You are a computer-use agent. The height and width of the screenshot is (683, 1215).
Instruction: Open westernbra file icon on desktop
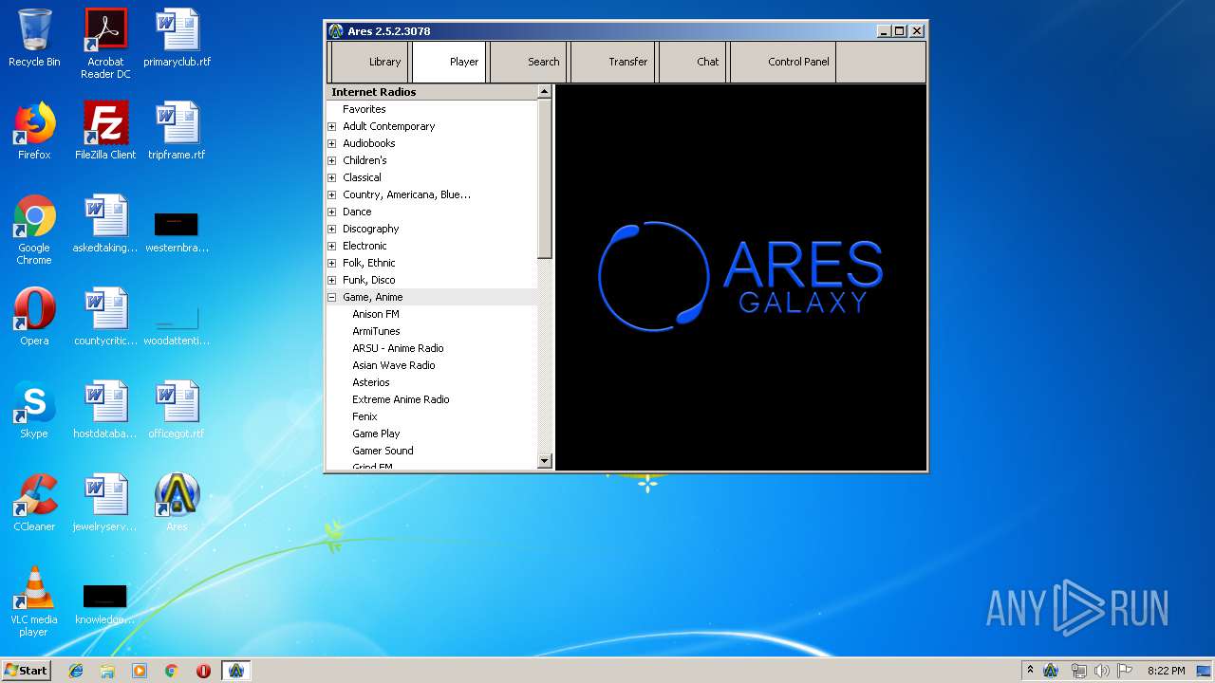pyautogui.click(x=177, y=231)
